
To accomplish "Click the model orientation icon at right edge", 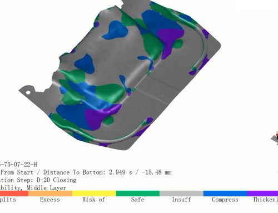I will pyautogui.click(x=275, y=138).
